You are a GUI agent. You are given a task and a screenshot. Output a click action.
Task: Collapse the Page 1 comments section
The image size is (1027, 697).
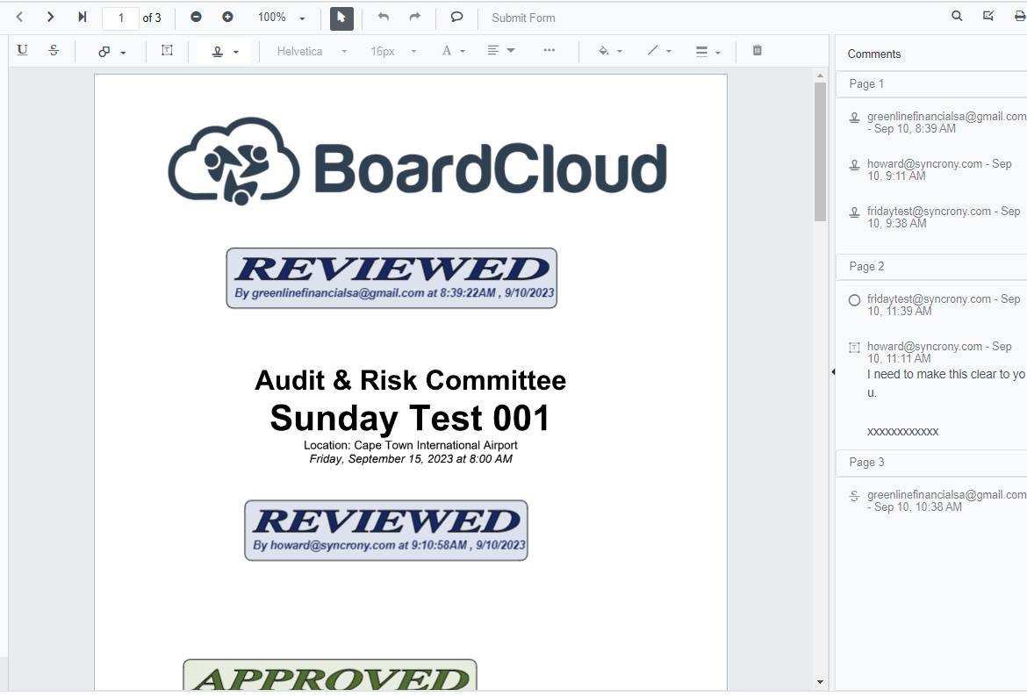coord(931,84)
